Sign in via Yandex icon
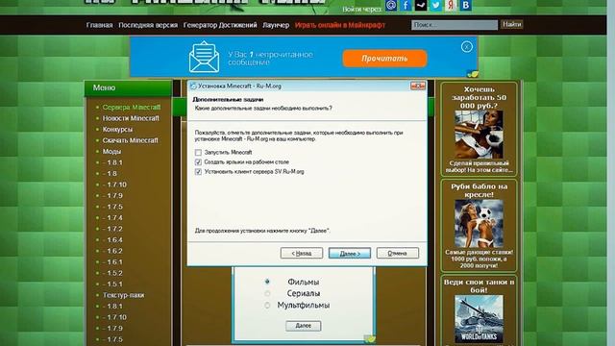Image resolution: width=615 pixels, height=346 pixels. pos(451,5)
